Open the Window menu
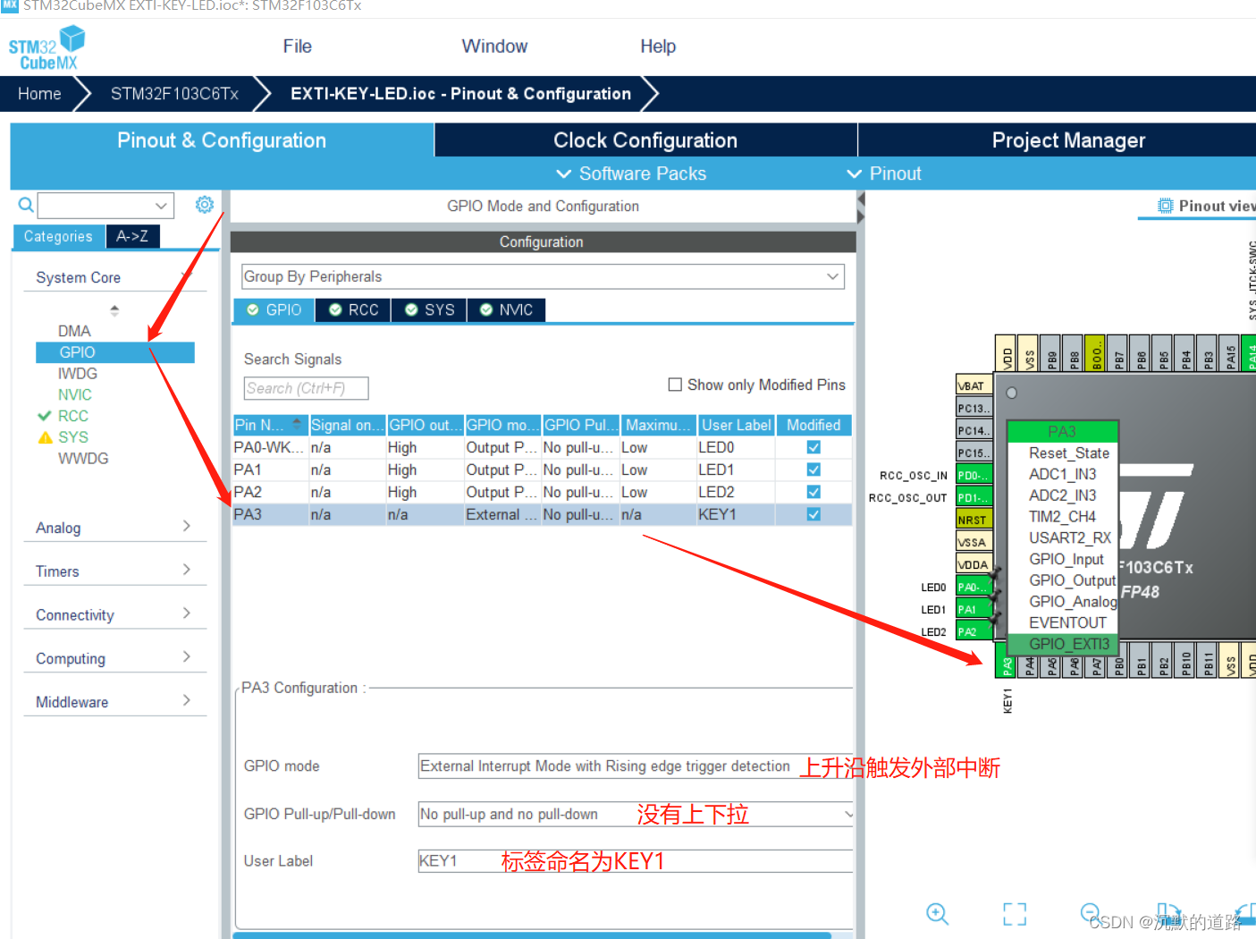Screen dimensions: 1256x939 (x=494, y=47)
